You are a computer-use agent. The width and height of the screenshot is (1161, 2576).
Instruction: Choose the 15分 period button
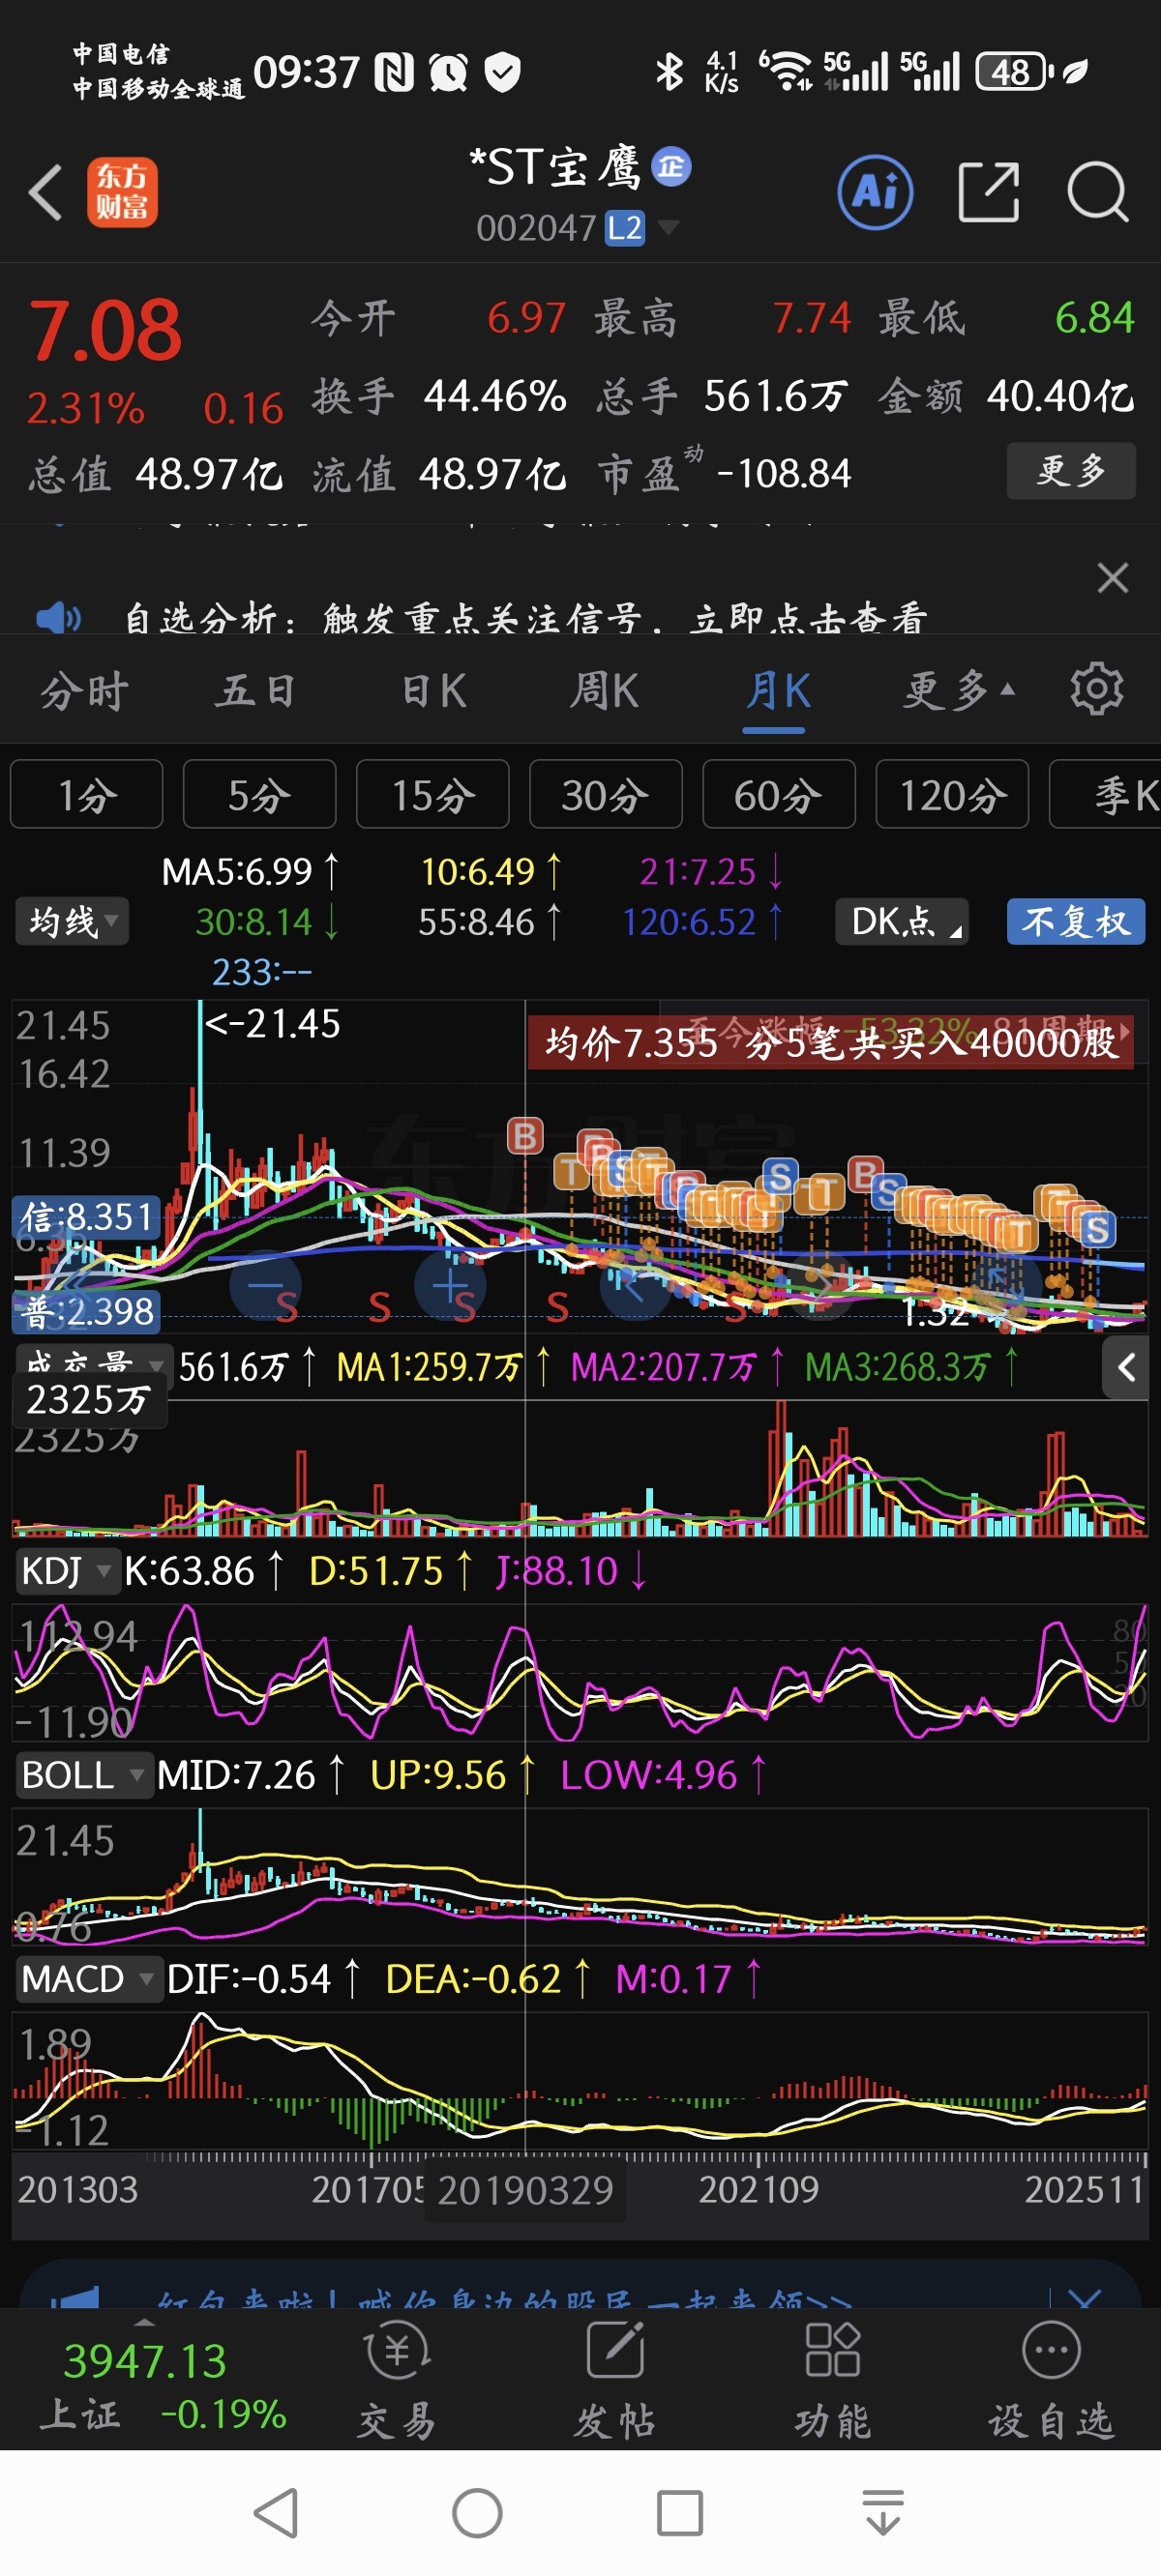point(432,795)
